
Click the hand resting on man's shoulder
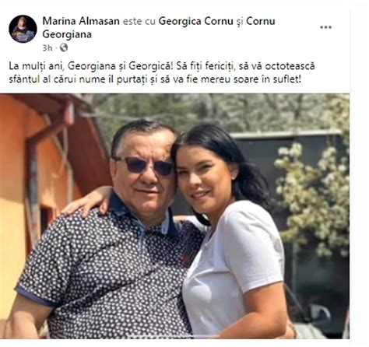point(87,201)
